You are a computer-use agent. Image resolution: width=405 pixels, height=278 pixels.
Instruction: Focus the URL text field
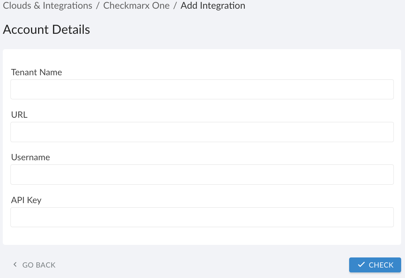(x=202, y=132)
